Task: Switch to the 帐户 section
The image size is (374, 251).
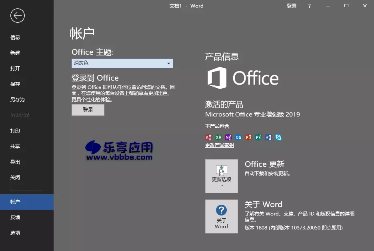Action: coord(15,202)
